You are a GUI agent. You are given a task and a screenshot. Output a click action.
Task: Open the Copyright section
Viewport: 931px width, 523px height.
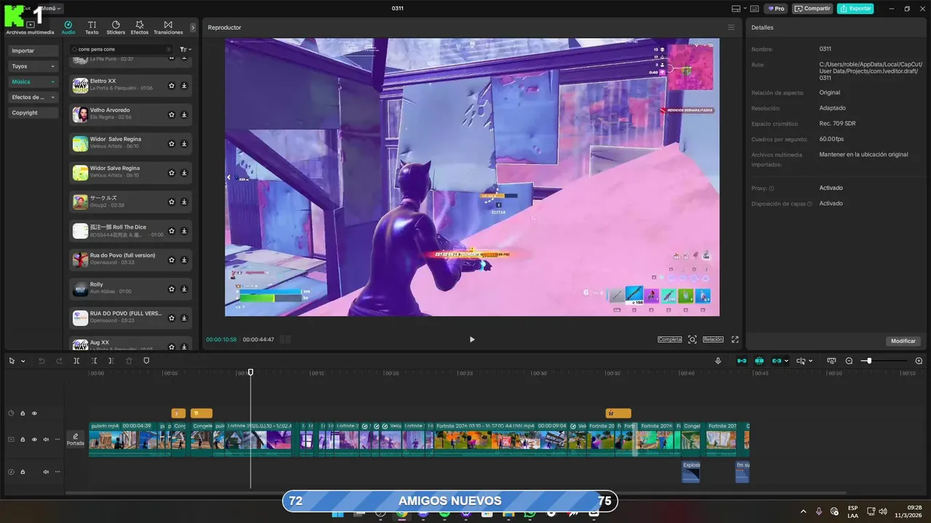click(x=33, y=113)
